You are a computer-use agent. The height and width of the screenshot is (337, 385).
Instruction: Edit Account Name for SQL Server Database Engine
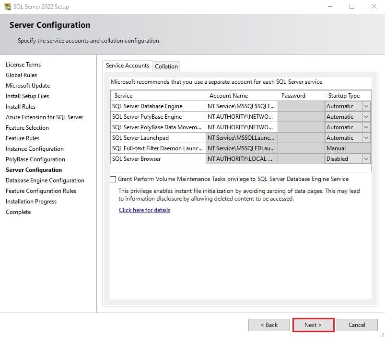[x=242, y=106]
